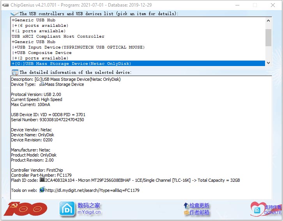Viewport: 283px width, 221px height.
Task: Click the magnifier icon beside detailed information heading
Action: [x=15, y=73]
